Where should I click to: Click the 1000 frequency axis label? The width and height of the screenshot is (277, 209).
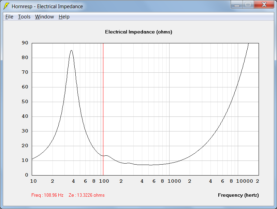(x=174, y=181)
